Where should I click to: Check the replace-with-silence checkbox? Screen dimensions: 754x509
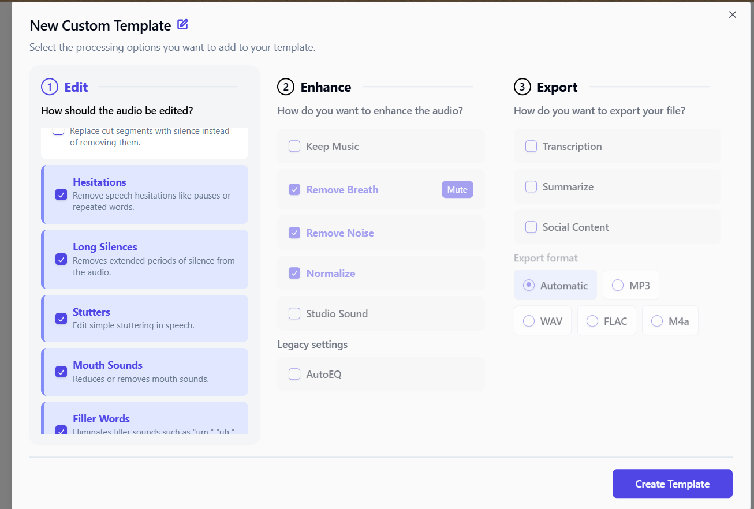tap(58, 131)
